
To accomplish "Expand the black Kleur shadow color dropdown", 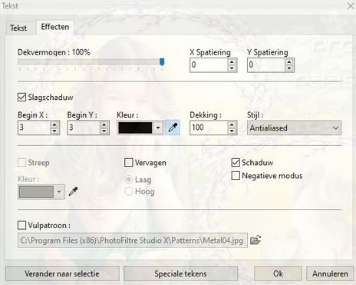I will [158, 128].
